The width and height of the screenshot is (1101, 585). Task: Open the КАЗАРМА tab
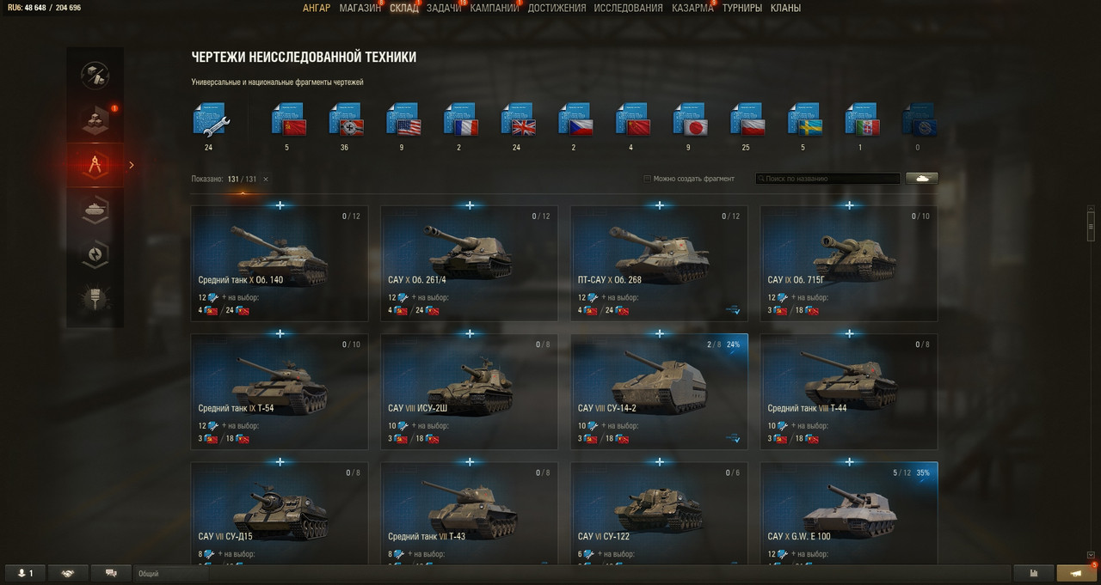(692, 8)
